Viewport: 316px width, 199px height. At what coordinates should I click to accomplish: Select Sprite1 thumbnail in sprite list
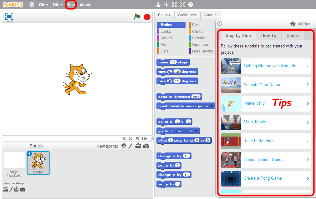coord(38,163)
